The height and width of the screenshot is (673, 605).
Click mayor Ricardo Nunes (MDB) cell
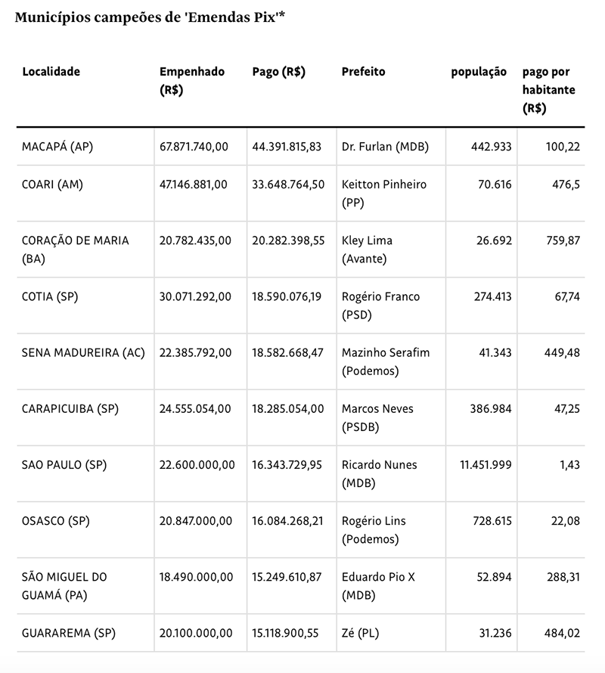tap(379, 474)
